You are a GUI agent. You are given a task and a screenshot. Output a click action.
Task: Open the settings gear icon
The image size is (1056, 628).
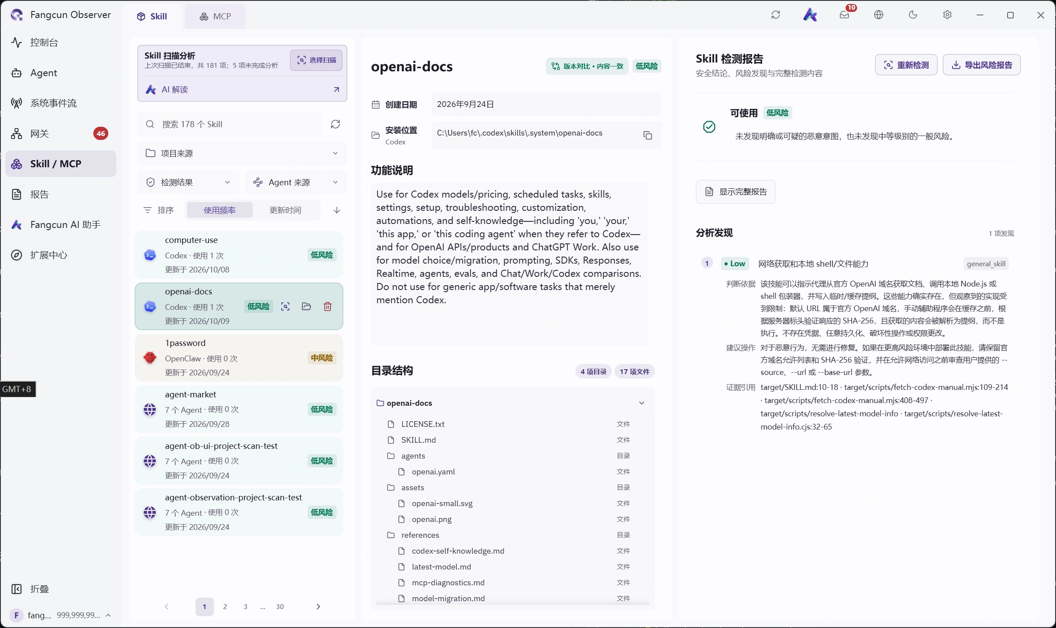pyautogui.click(x=947, y=15)
